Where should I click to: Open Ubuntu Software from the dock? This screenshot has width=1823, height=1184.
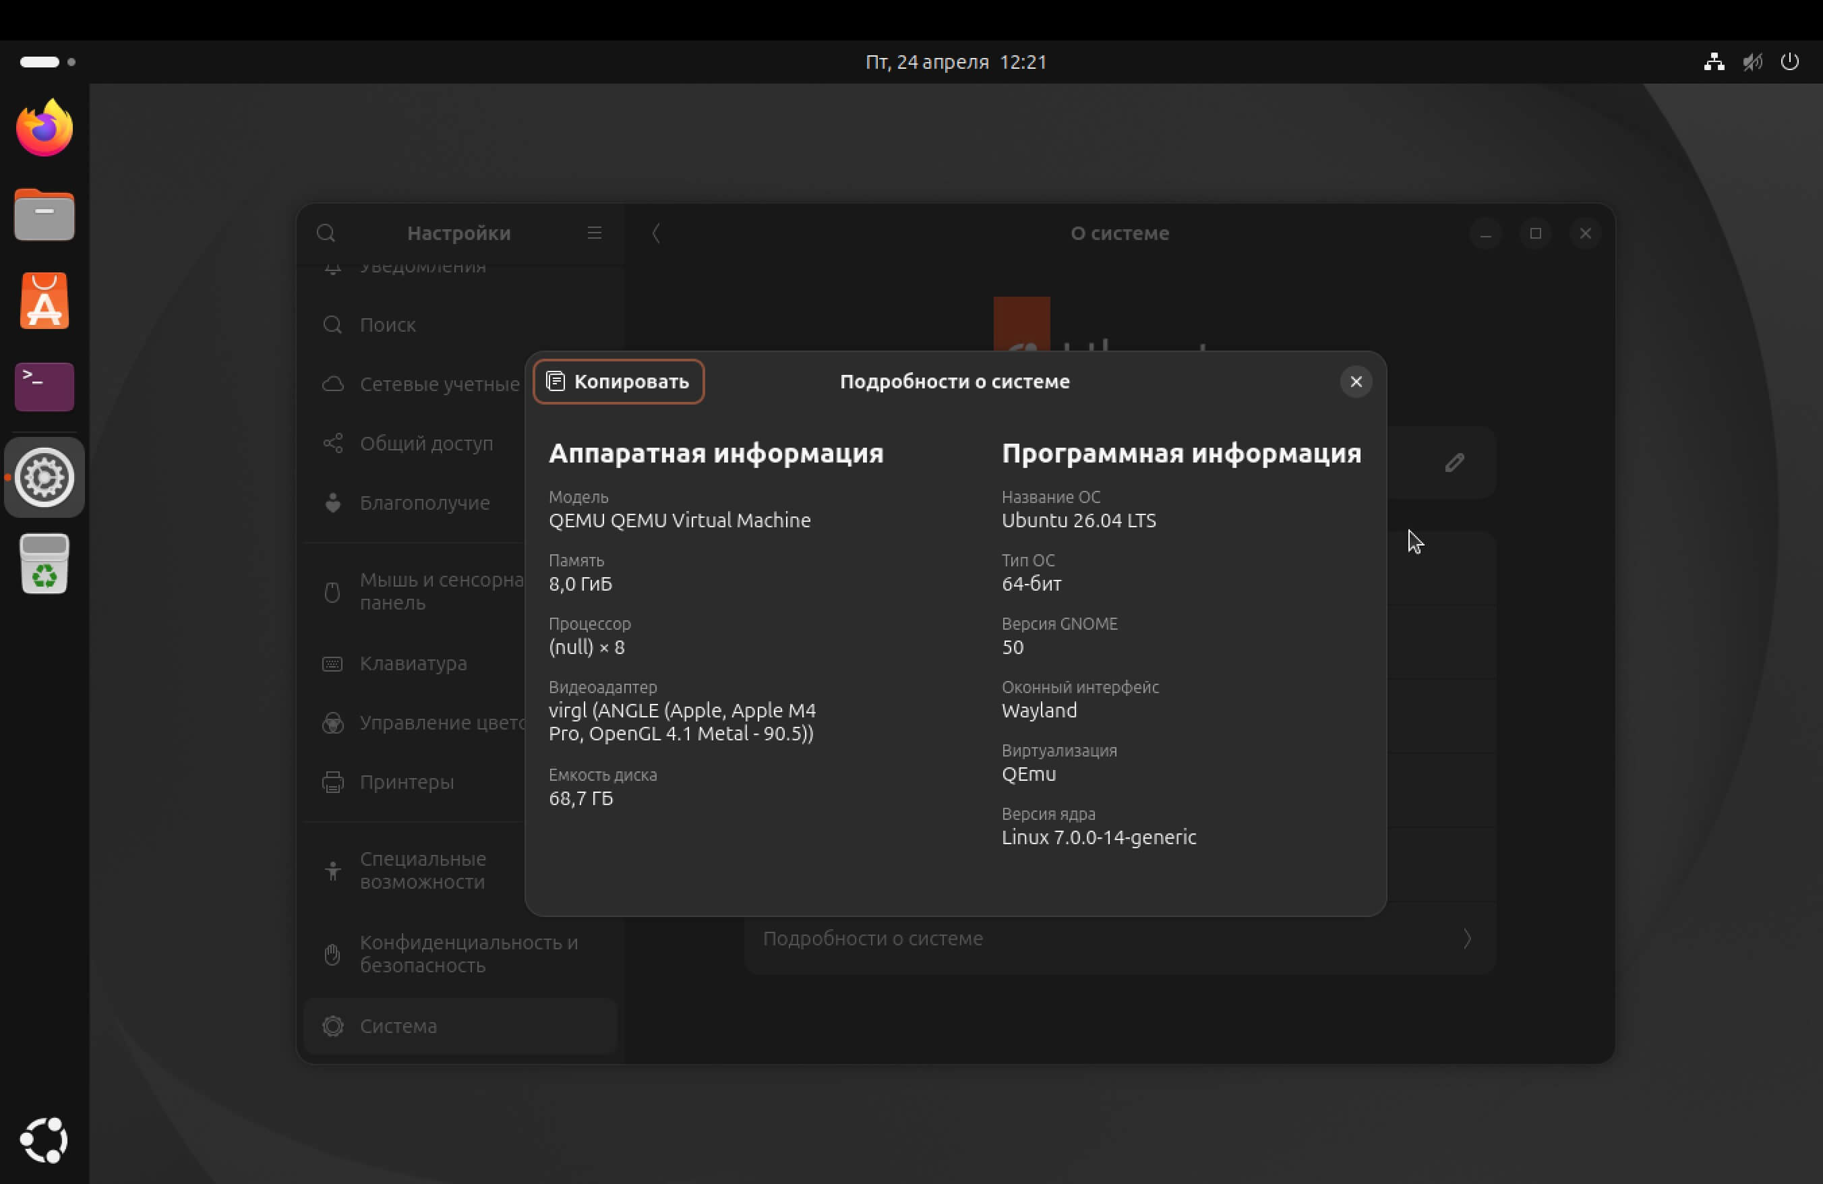(44, 300)
